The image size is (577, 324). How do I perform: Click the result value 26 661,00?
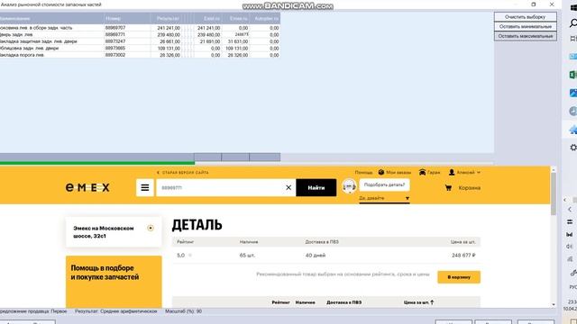[x=170, y=41]
